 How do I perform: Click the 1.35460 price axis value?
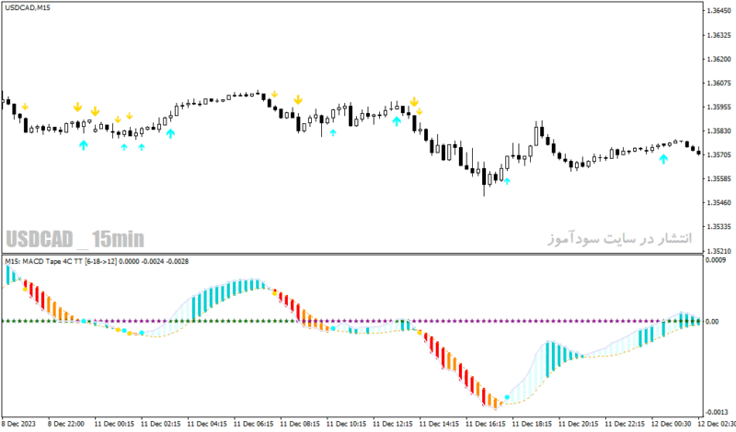tap(719, 202)
